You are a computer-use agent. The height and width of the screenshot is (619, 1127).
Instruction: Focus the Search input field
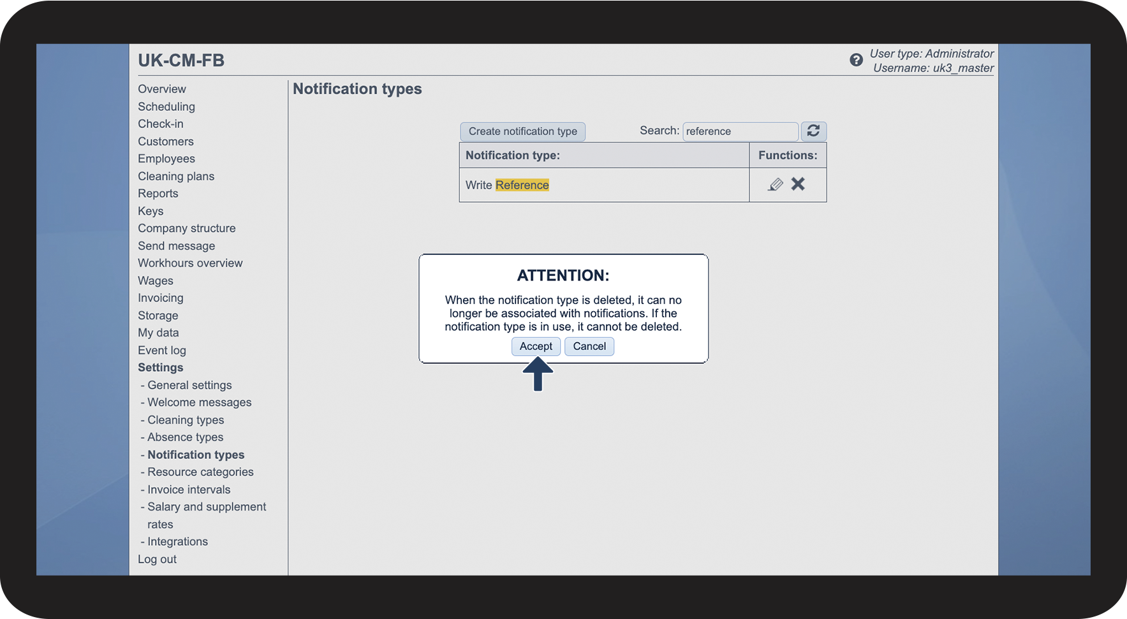[740, 131]
